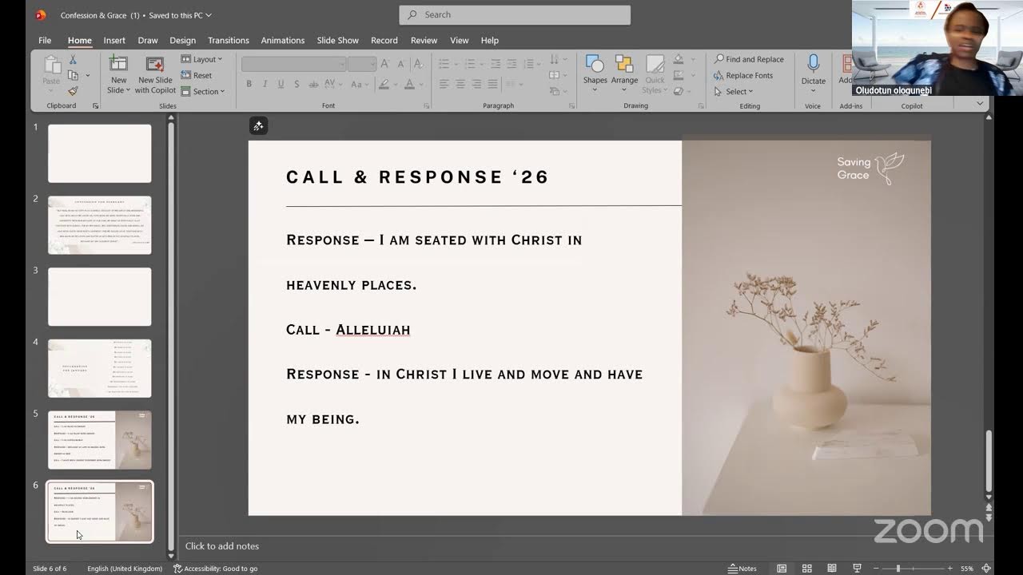
Task: Click the Designer icon above the slide
Action: [x=258, y=125]
